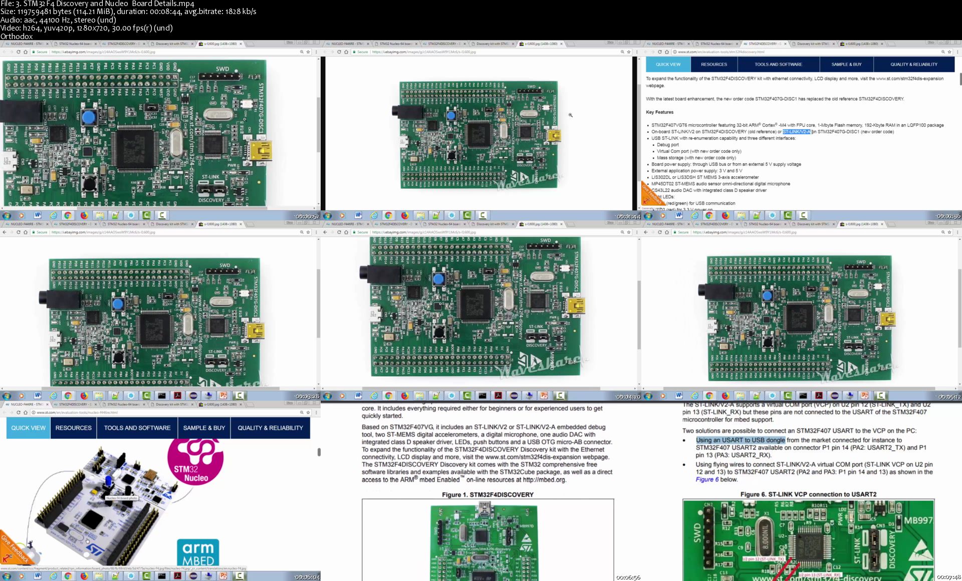Bookmark the page with the star at 00:06:04
The height and width of the screenshot is (581, 962).
click(308, 412)
